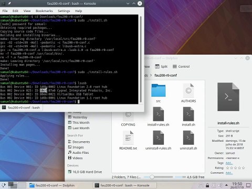Open the File menu in Konsole
Screen dimensions: 252x189
(5, 11)
